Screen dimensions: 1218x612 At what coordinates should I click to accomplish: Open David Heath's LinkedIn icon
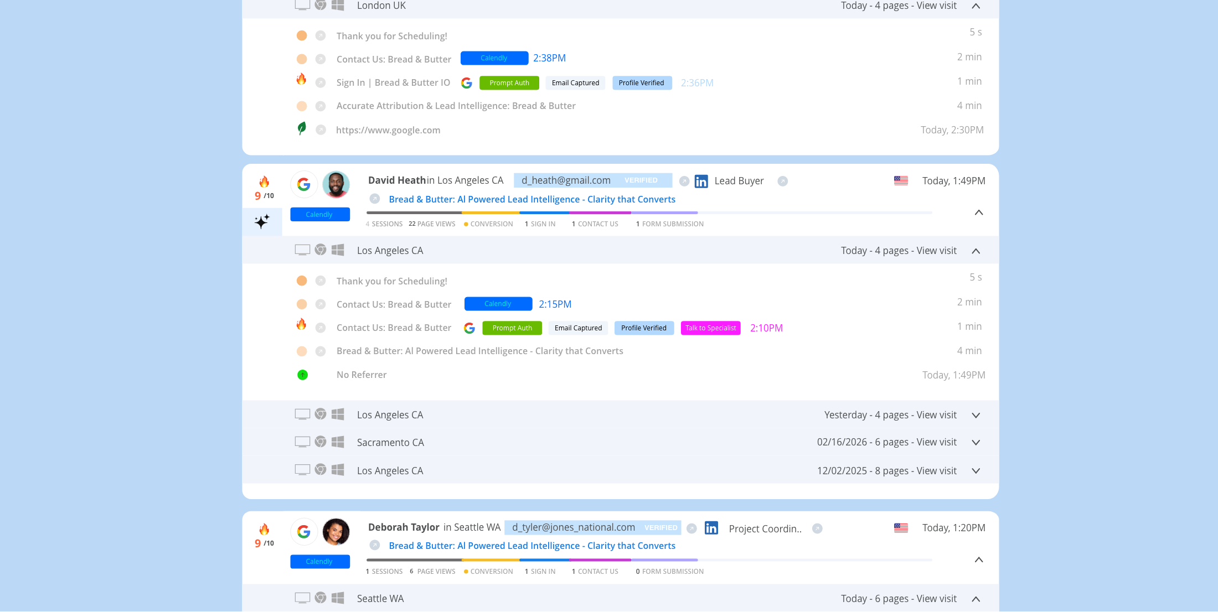[701, 181]
